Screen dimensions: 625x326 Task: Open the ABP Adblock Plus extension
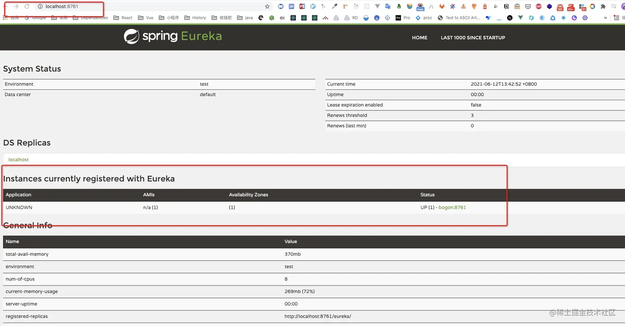pos(539,6)
